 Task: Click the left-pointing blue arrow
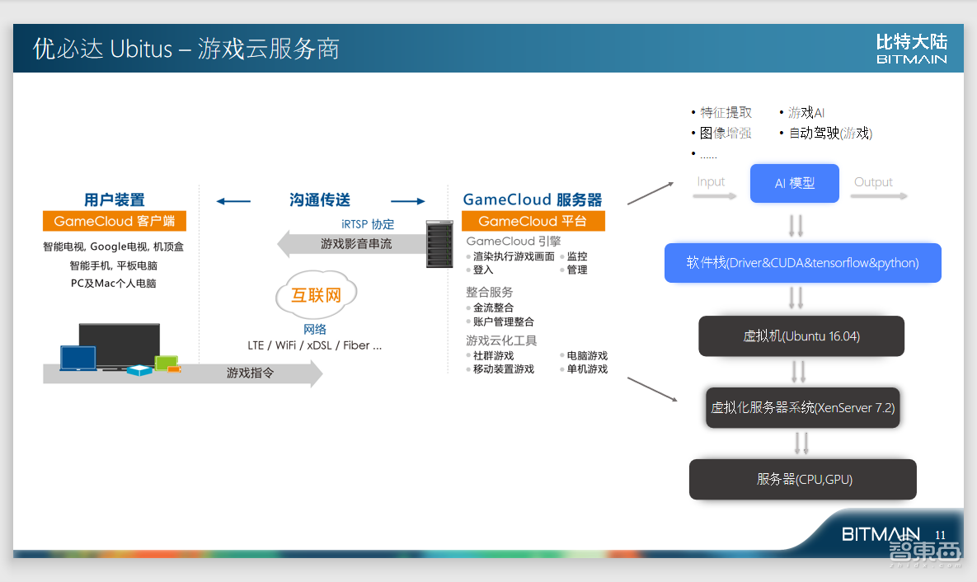click(233, 200)
